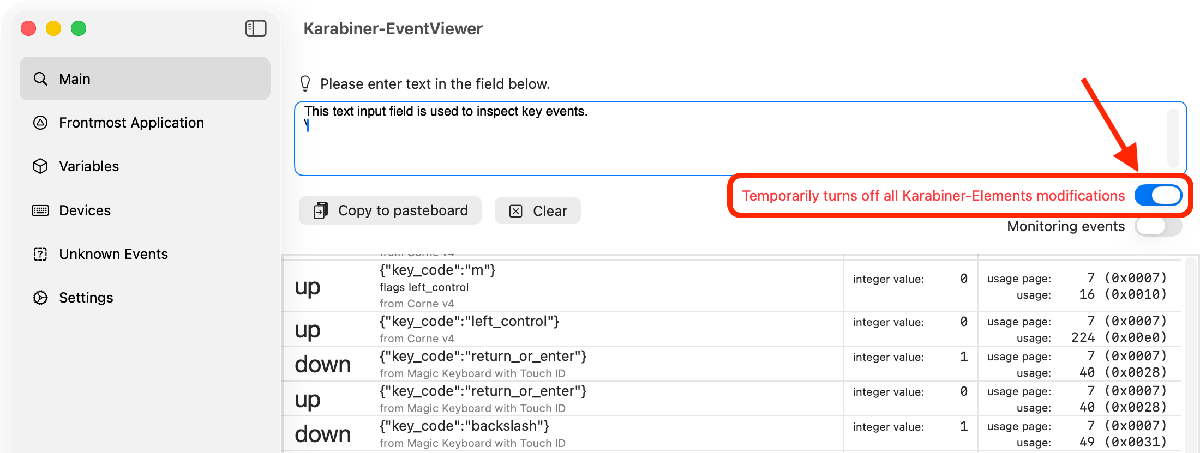Minimize the EventViewer window
Image resolution: width=1200 pixels, height=453 pixels.
pos(53,28)
